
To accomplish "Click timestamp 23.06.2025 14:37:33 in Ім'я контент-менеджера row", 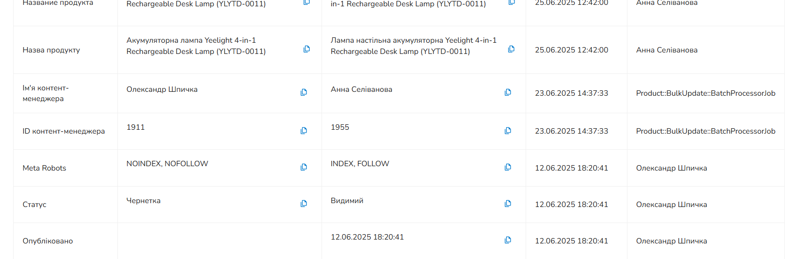I will pos(571,93).
